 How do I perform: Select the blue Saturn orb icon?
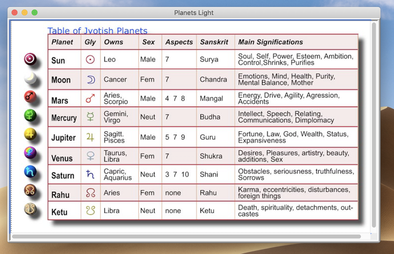(30, 172)
